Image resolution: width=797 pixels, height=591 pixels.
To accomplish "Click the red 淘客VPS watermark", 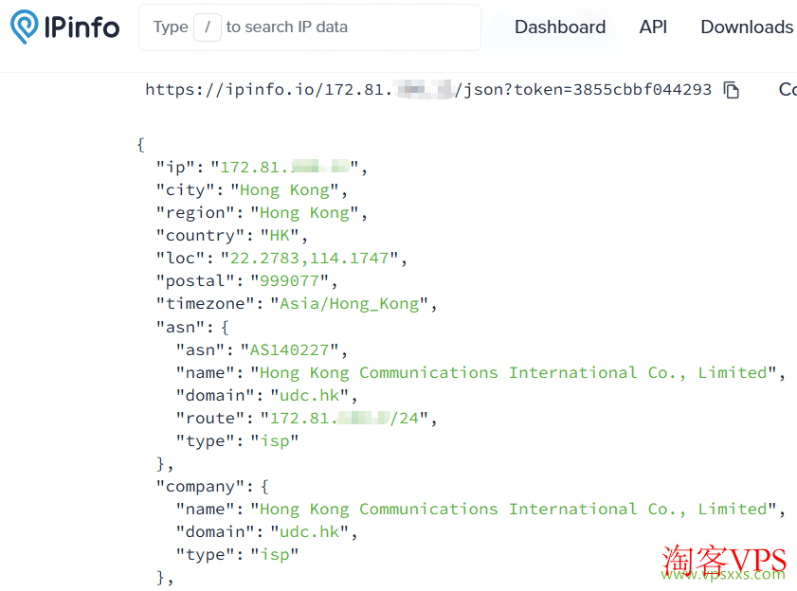I will (x=724, y=558).
